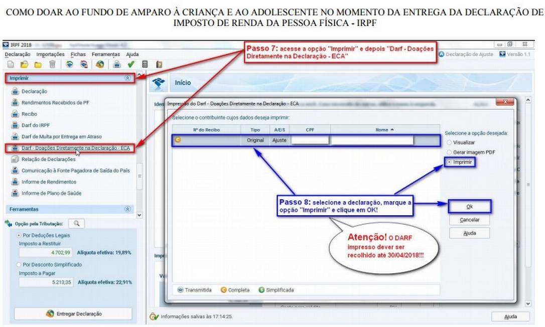Choose the Por Desconto Simplificado radio option

[20, 264]
